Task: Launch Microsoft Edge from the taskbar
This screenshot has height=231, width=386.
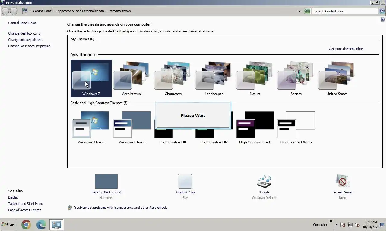Action: coord(41,224)
